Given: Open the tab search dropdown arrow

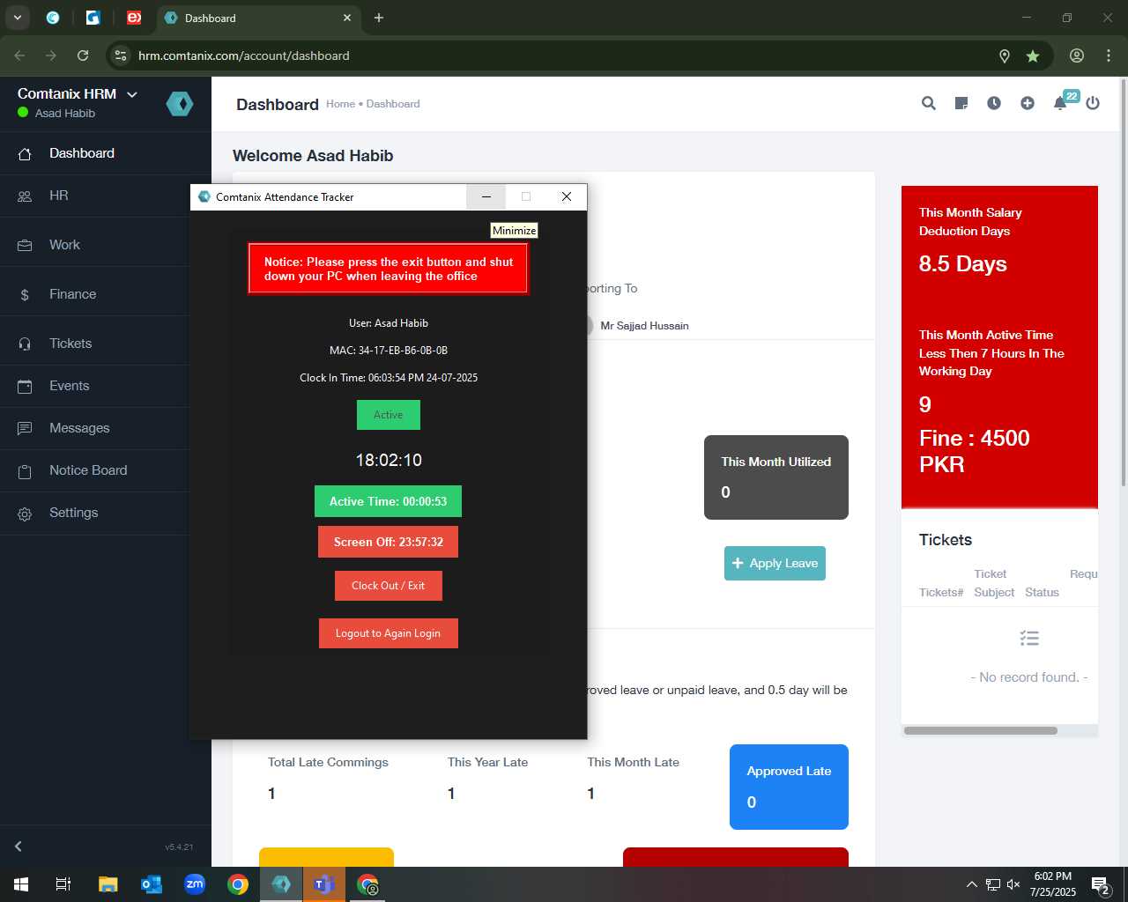Looking at the screenshot, I should coord(17,18).
